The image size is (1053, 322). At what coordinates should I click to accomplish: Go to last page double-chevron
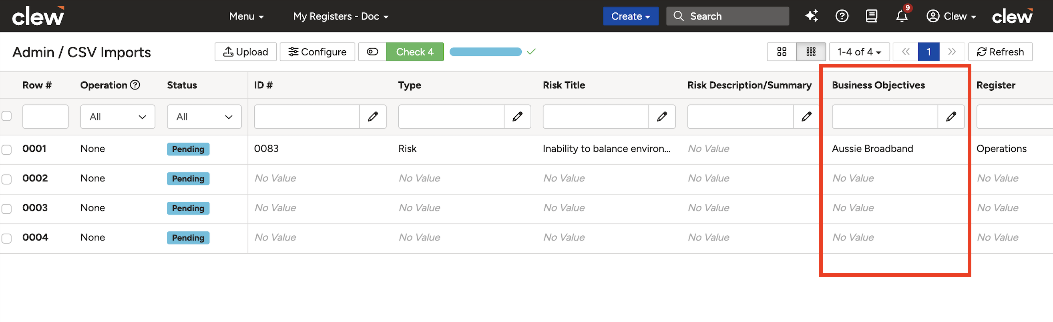pyautogui.click(x=952, y=52)
